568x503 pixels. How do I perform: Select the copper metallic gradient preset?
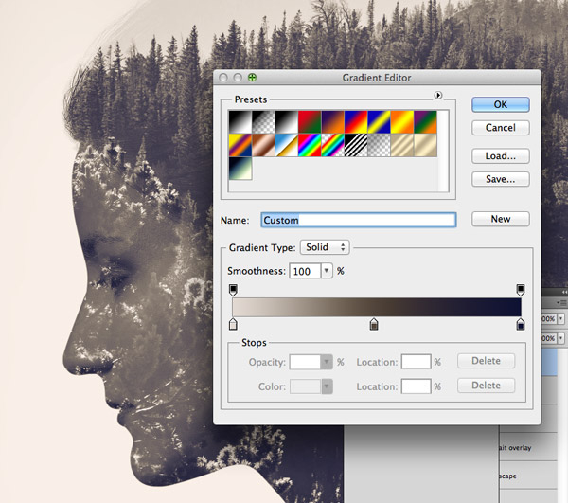[263, 143]
